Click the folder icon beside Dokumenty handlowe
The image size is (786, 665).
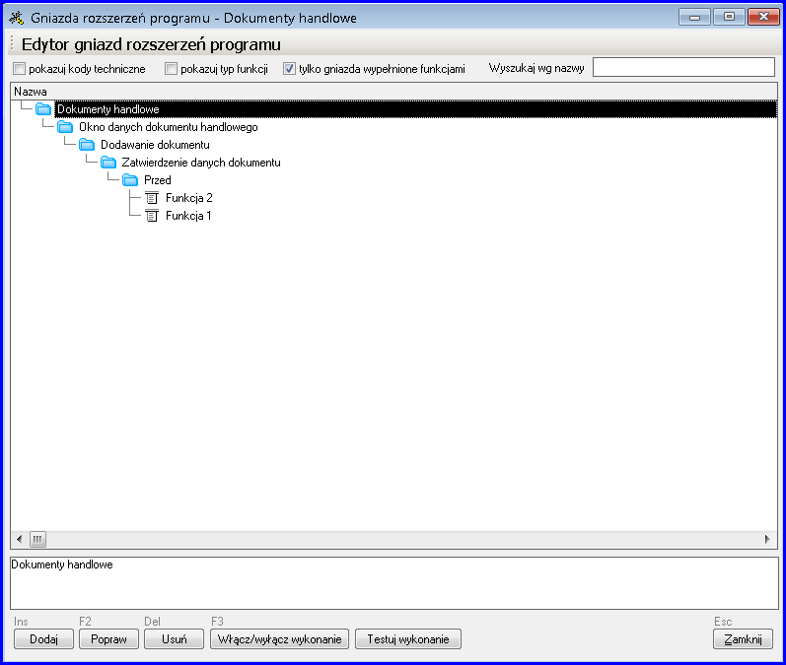[43, 109]
